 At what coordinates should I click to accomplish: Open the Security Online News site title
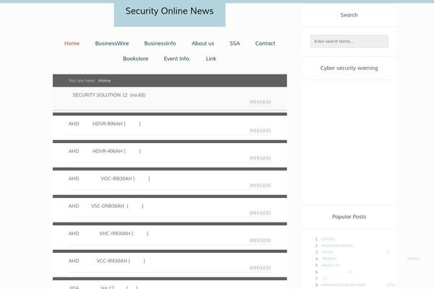pos(169,11)
